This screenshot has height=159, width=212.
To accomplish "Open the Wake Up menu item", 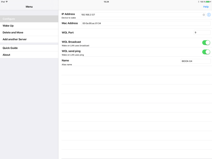I will (29, 26).
